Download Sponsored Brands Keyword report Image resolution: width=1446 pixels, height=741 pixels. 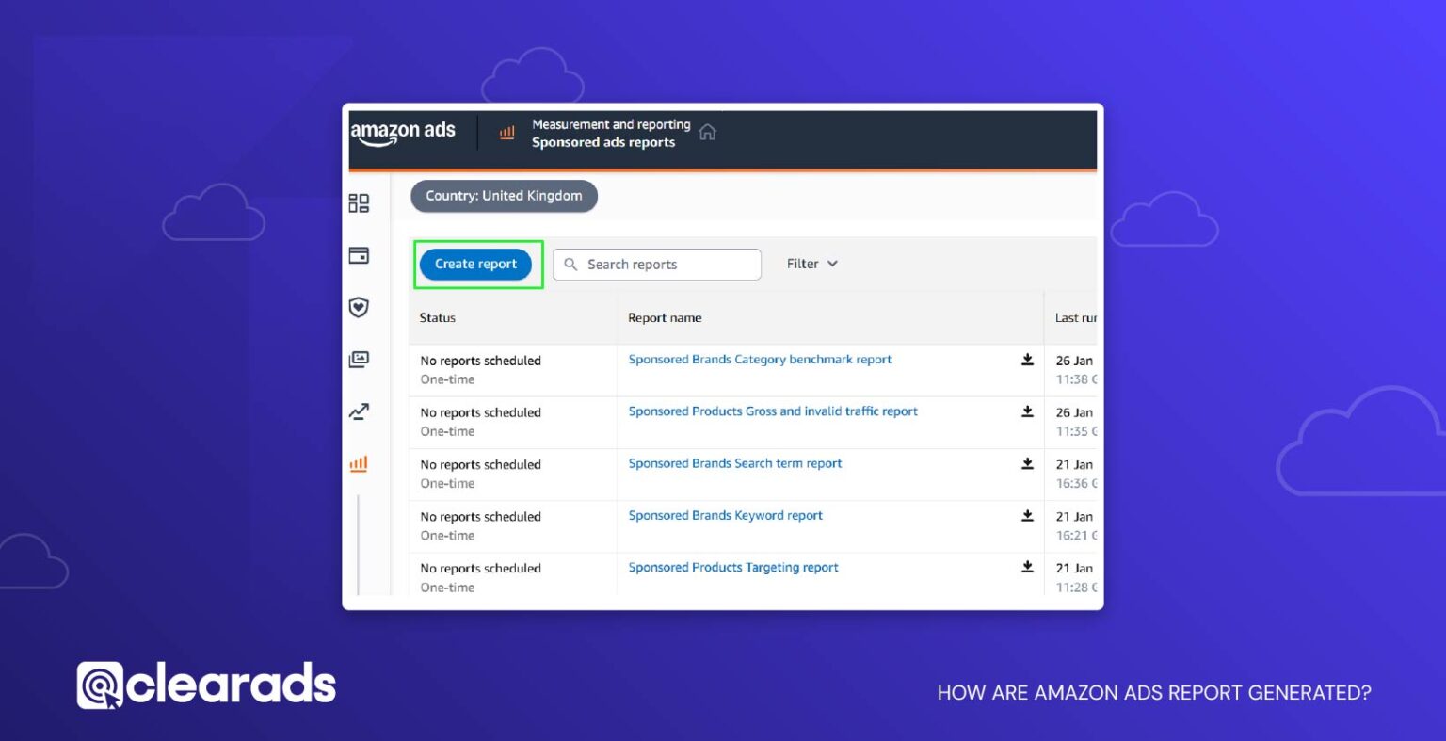click(1027, 515)
